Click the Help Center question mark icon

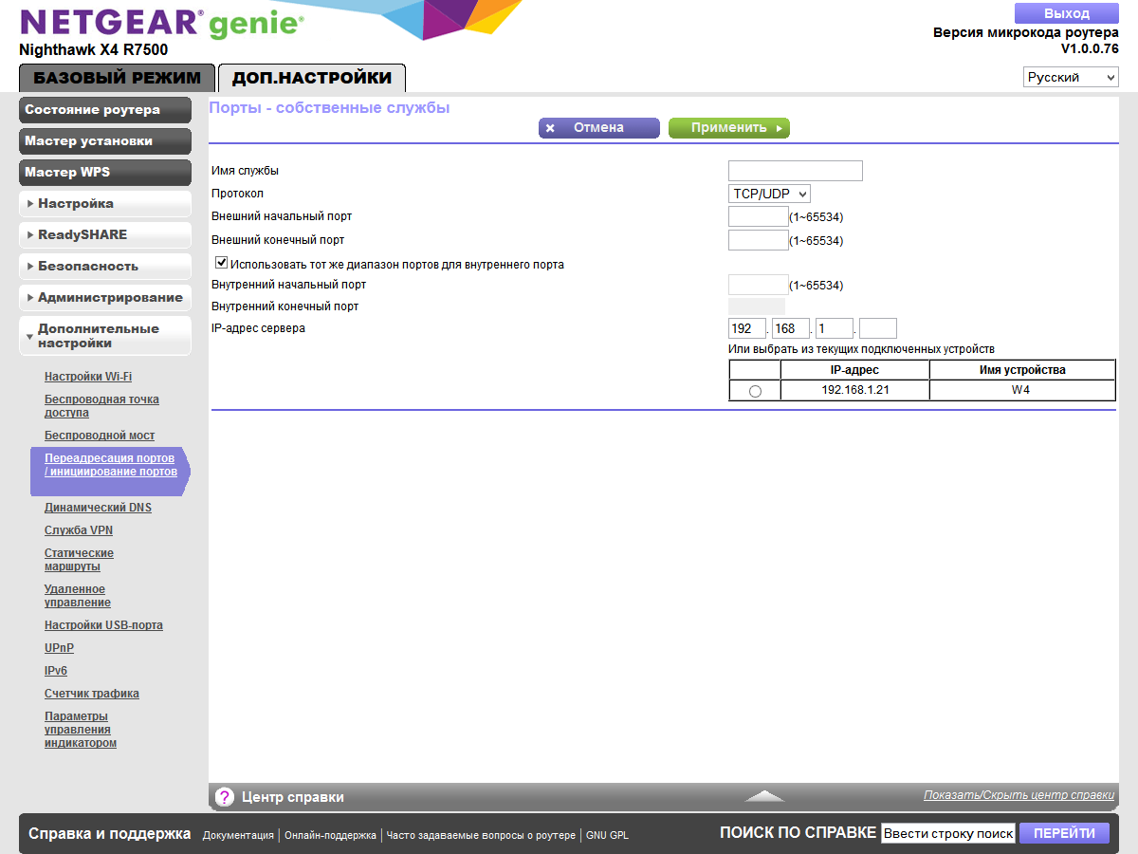224,796
